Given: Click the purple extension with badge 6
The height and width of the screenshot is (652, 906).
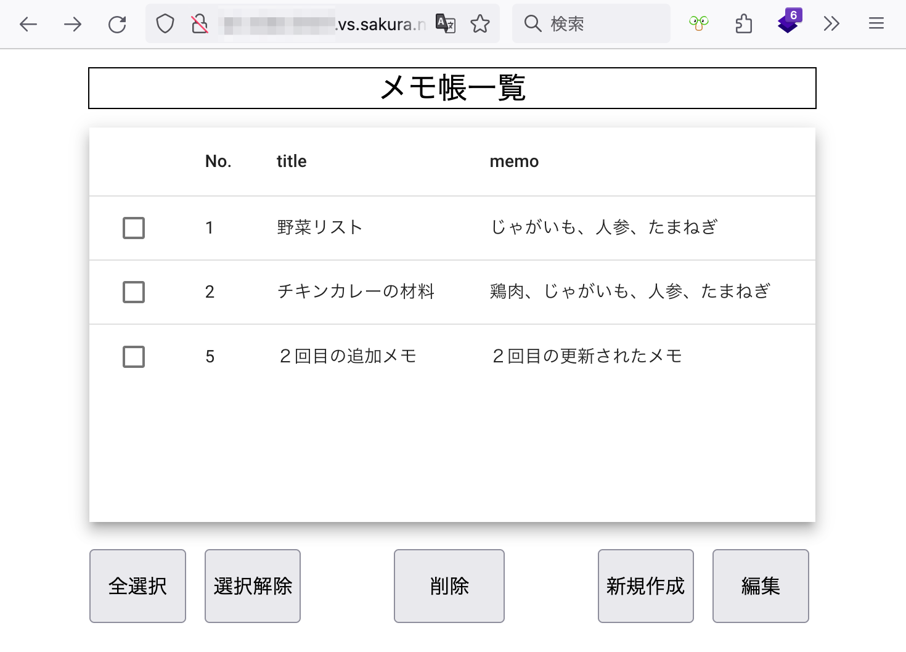Looking at the screenshot, I should pos(788,23).
